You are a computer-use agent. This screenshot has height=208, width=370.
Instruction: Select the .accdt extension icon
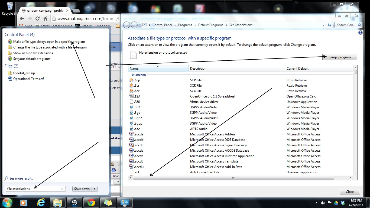132,161
